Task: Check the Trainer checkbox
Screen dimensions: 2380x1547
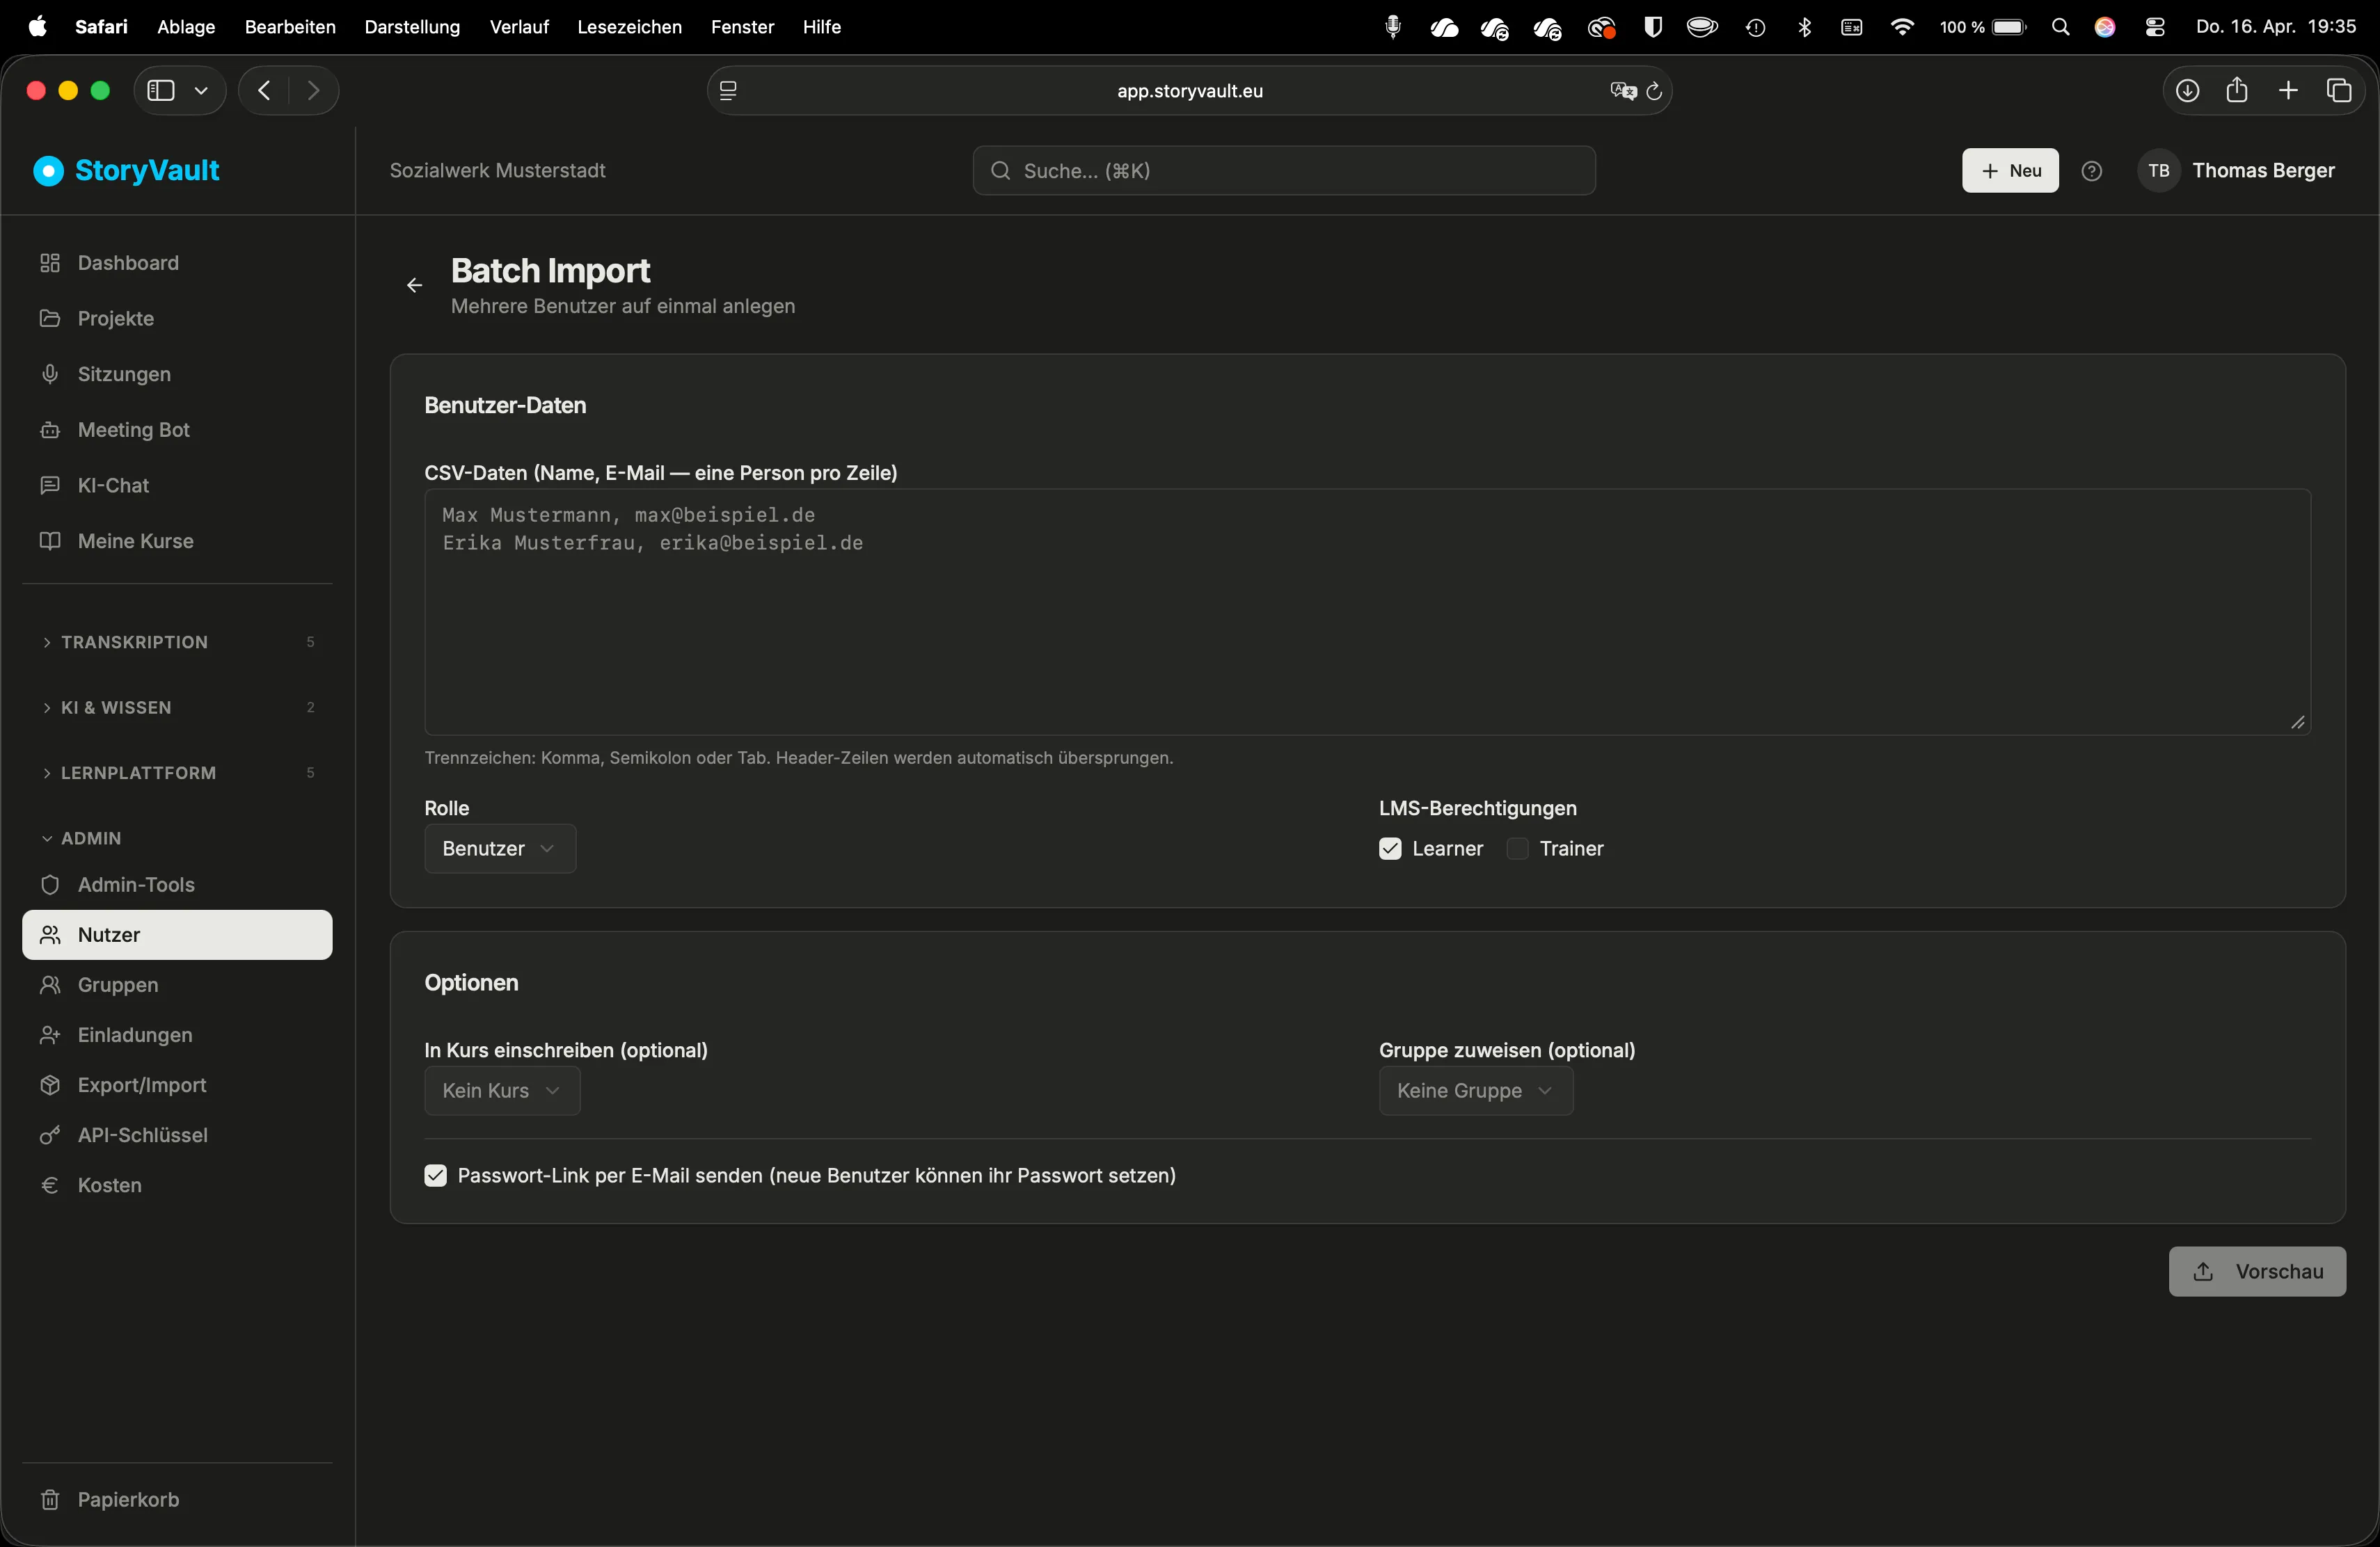Action: point(1517,849)
